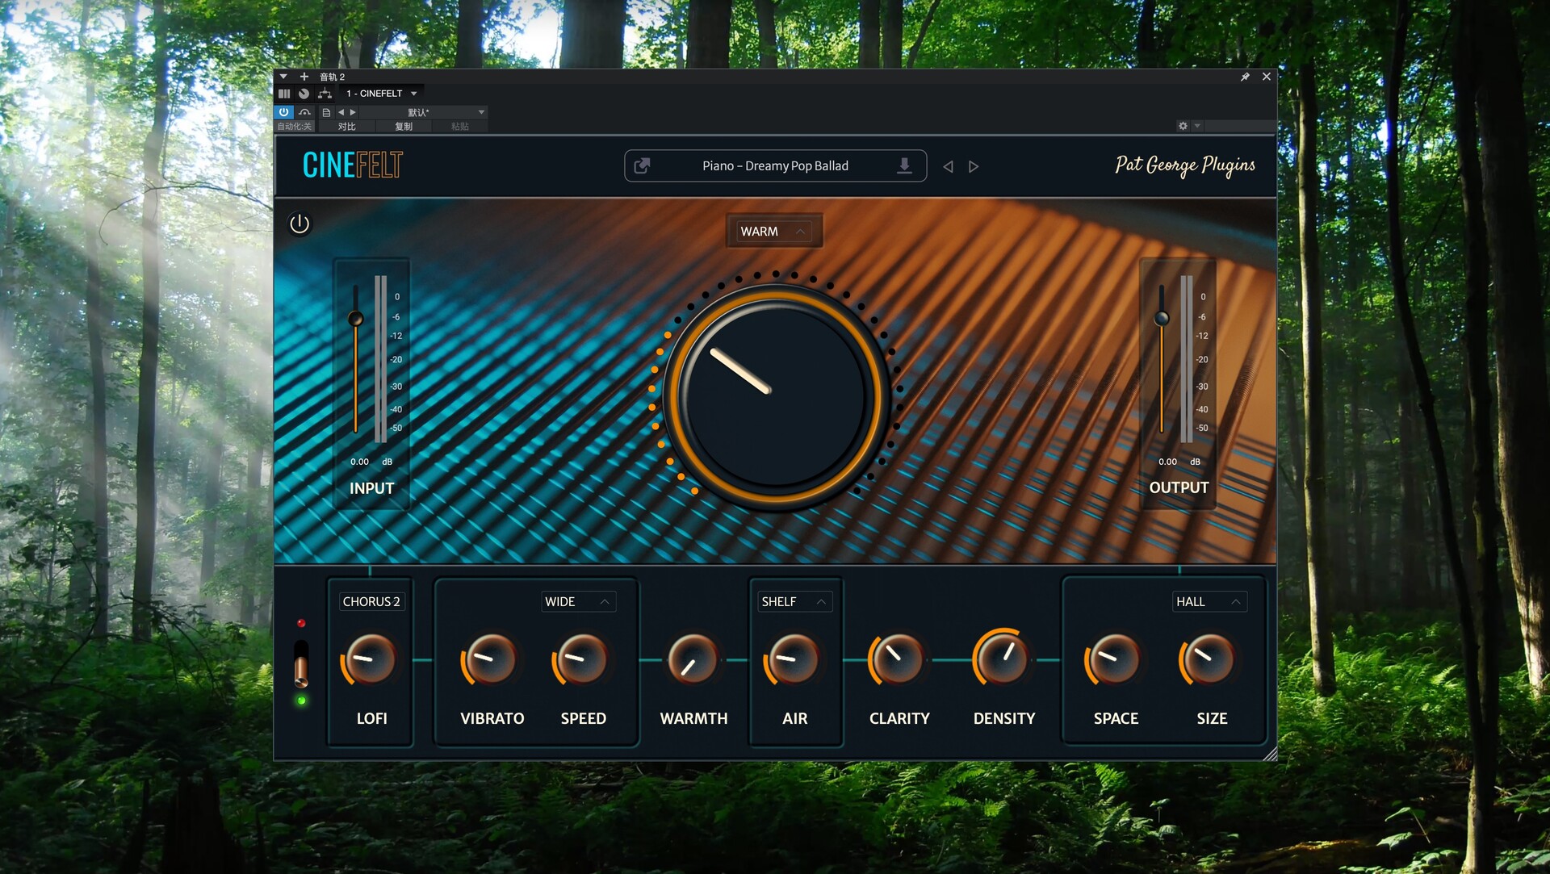This screenshot has width=1550, height=874.
Task: Click the knob view icon in the host bar
Action: point(304,94)
